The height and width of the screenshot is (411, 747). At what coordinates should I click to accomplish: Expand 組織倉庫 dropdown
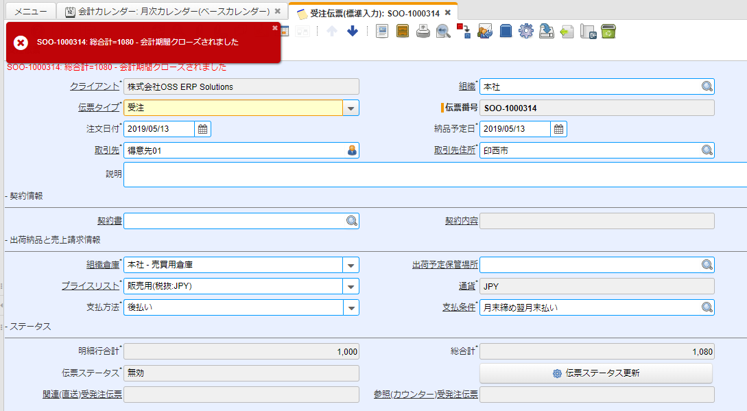click(x=351, y=265)
